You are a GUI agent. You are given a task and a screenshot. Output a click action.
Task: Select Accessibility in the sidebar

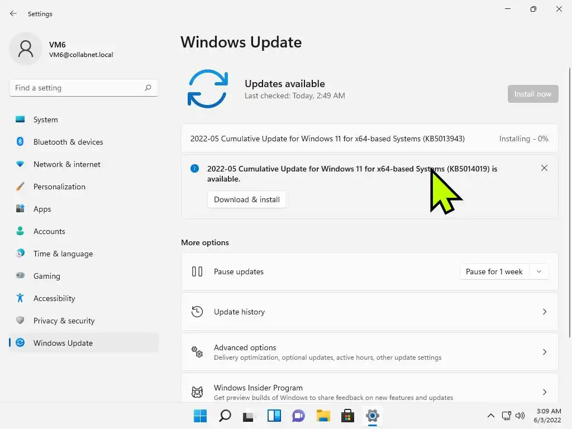tap(84, 298)
